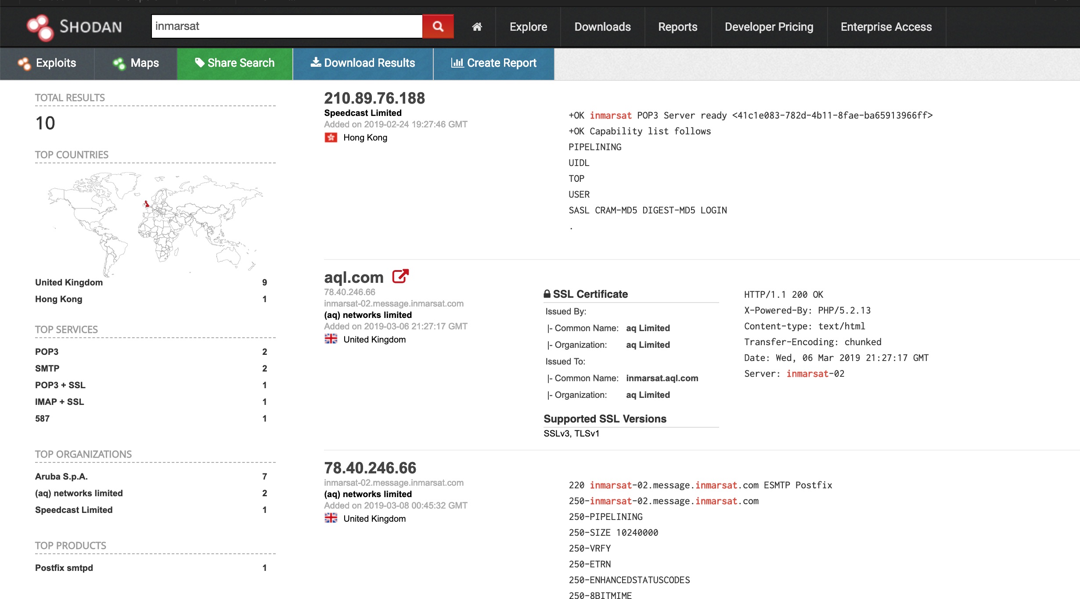
Task: Open Enterprise Access
Action: click(x=886, y=27)
